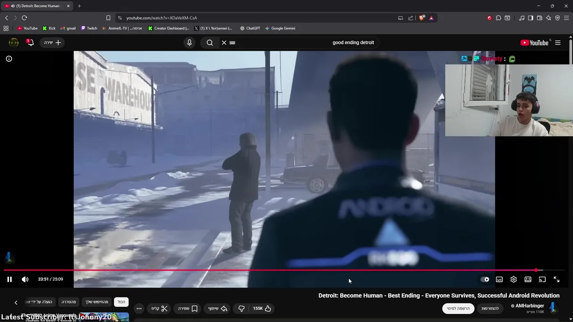The width and height of the screenshot is (573, 322).
Task: Go to the YouTube home logo
Action: pyautogui.click(x=535, y=42)
